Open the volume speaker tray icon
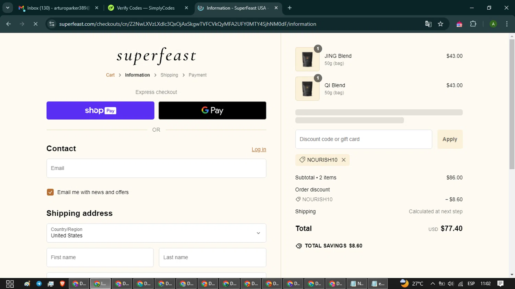 click(451, 284)
